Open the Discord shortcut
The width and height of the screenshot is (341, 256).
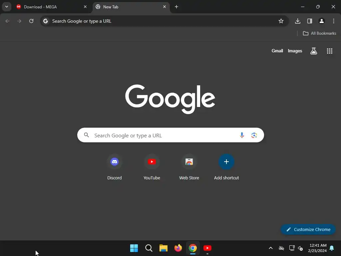coord(115,167)
